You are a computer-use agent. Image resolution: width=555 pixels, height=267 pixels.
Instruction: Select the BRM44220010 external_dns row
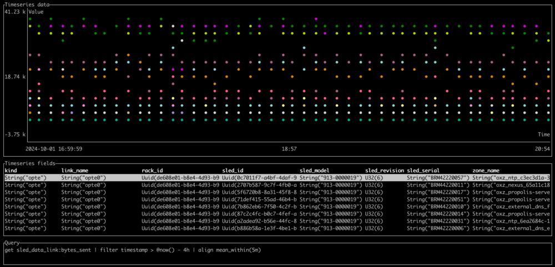click(x=277, y=207)
